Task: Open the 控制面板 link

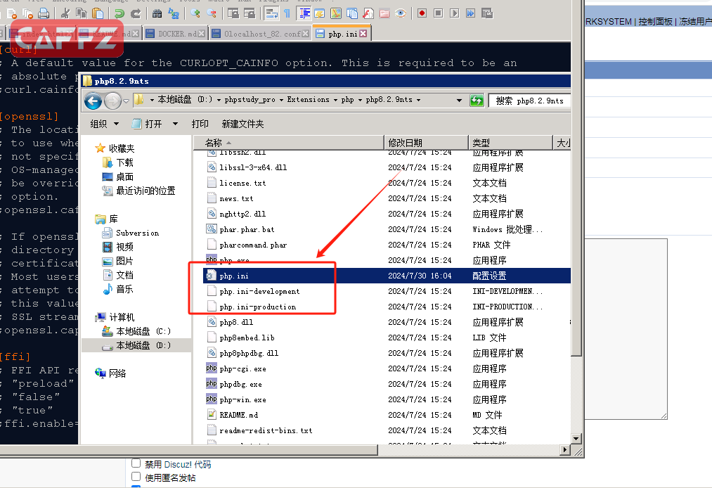Action: tap(655, 22)
